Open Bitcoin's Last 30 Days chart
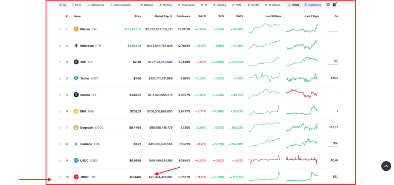Image resolution: width=394 pixels, height=185 pixels. (x=264, y=28)
